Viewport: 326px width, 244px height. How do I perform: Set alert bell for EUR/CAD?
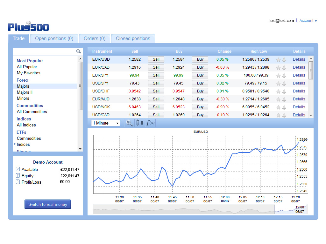click(x=284, y=68)
